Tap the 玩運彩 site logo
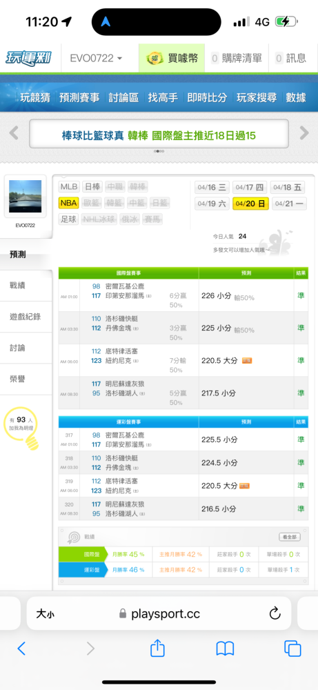318x690 pixels. [x=28, y=58]
